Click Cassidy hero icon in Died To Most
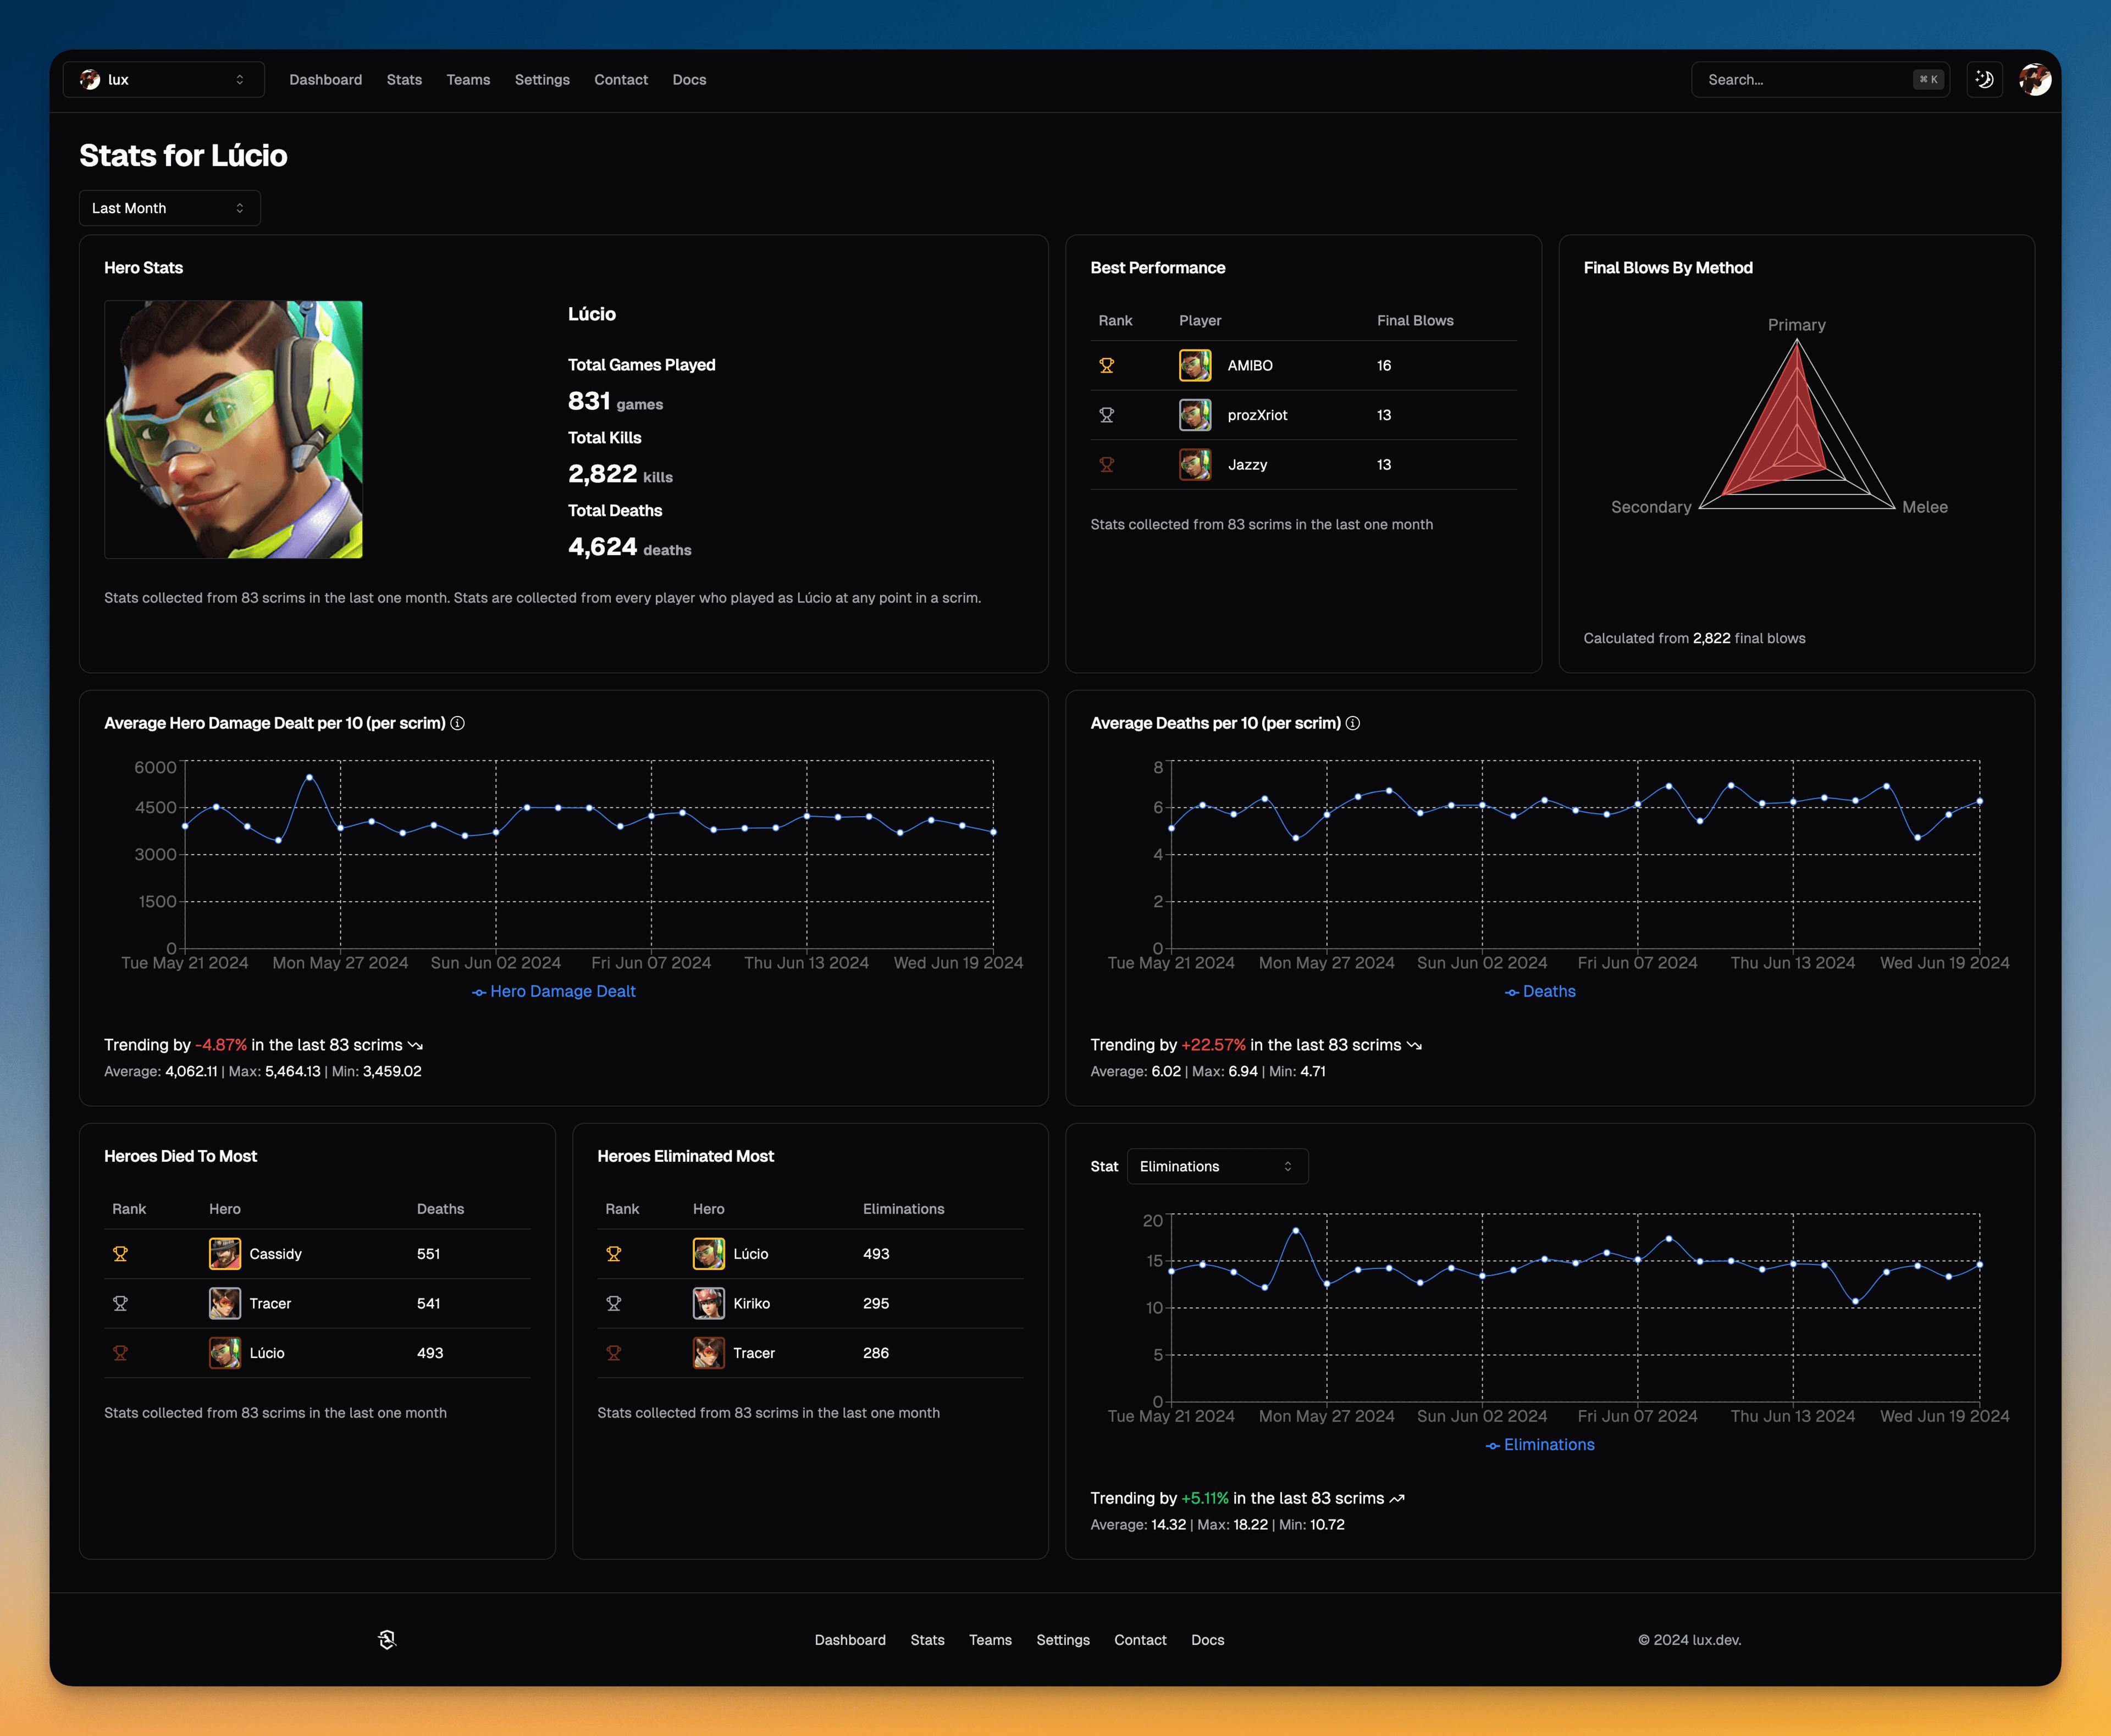Screen dimensions: 2111x1736 tap(225, 1253)
